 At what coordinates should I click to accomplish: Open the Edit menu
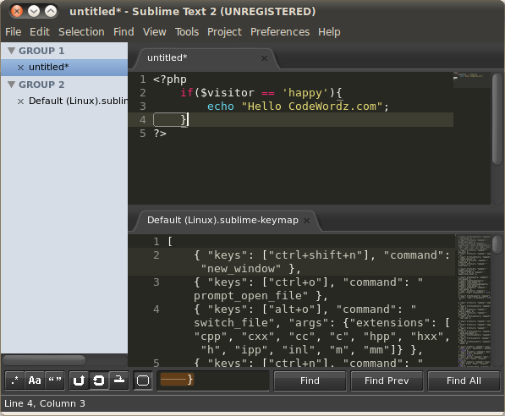click(40, 32)
